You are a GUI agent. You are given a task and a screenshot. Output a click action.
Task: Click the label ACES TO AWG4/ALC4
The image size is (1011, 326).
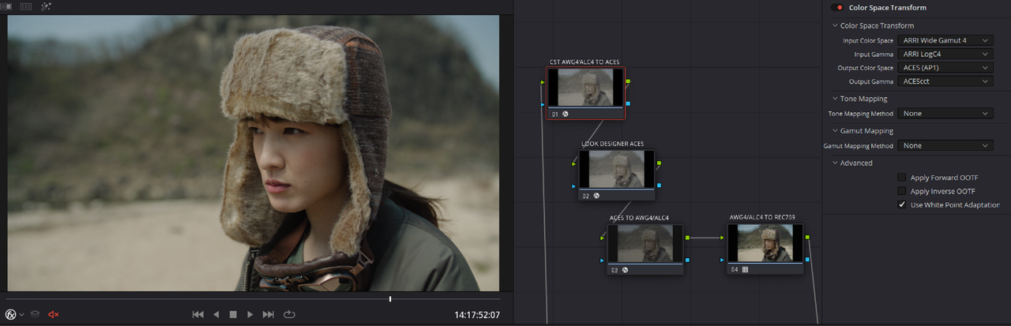[640, 217]
